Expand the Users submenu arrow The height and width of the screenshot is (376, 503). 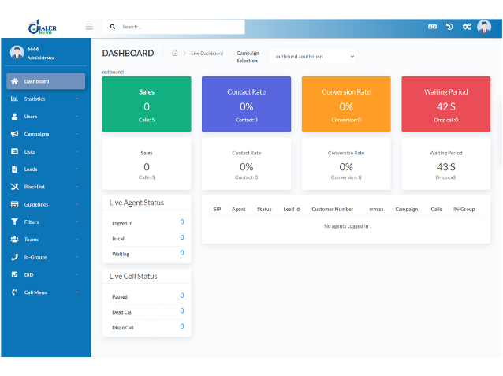point(77,116)
